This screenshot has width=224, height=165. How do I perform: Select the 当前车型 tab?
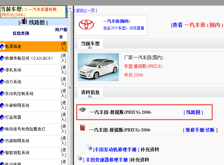(90, 44)
